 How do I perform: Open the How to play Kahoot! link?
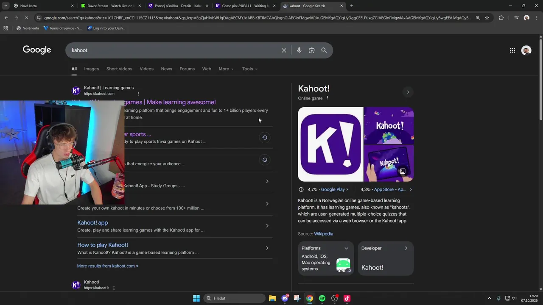[x=103, y=245]
